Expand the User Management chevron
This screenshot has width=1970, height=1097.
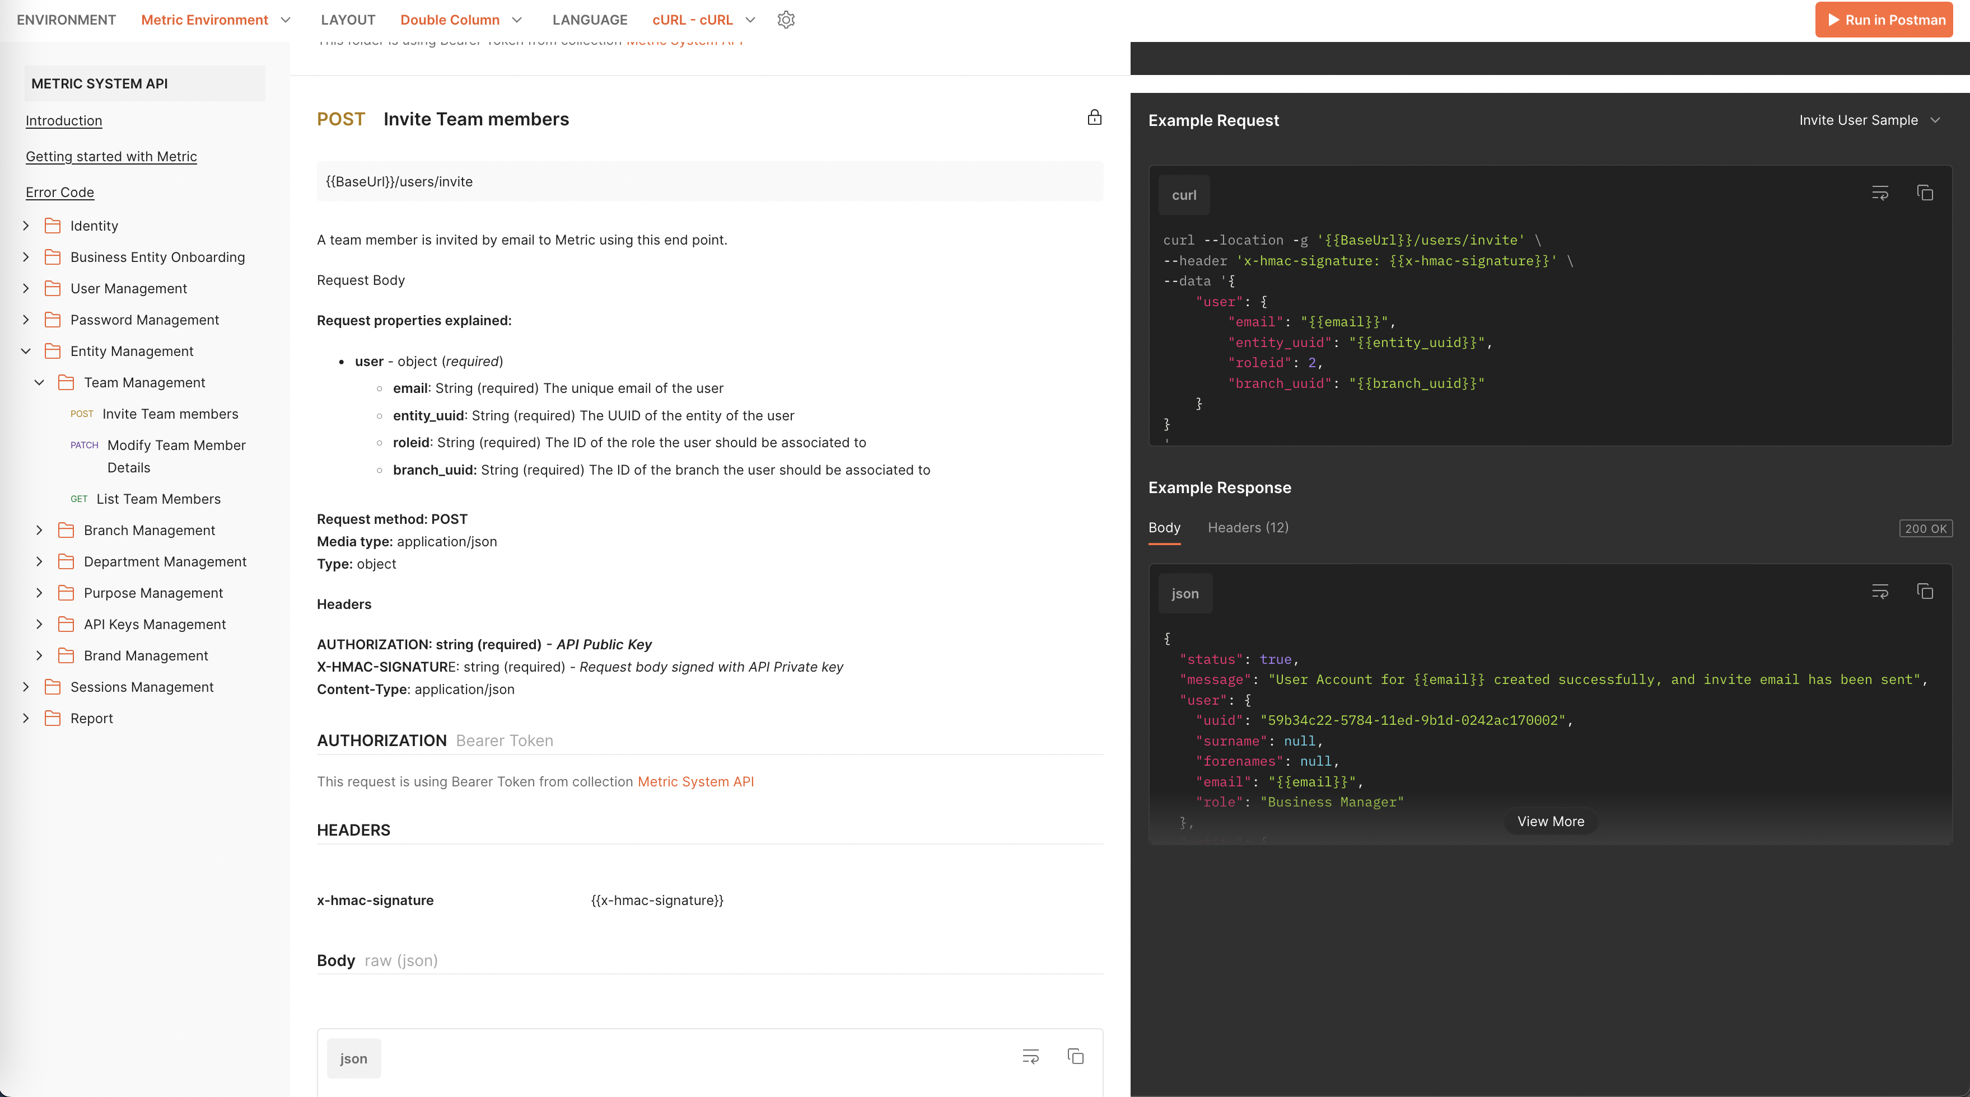(x=26, y=288)
